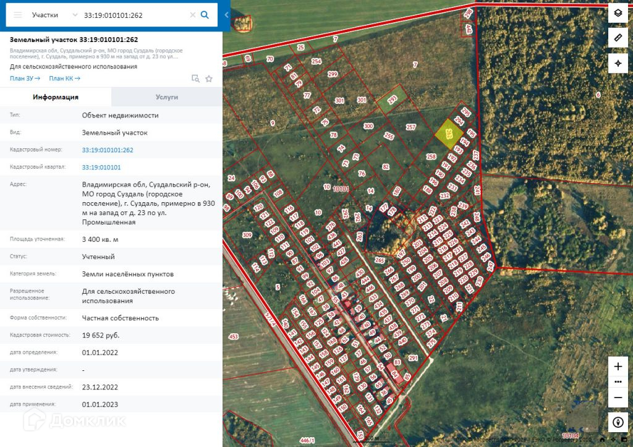Click the ownership value Частная собственность
Screen dimensions: 633x447
click(x=121, y=318)
